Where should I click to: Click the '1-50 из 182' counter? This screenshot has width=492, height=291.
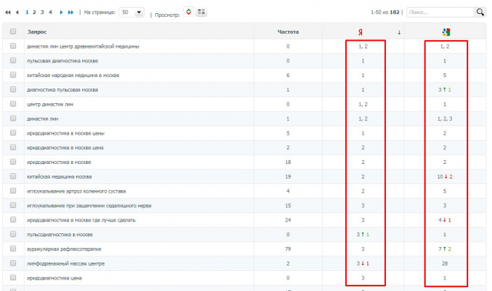385,12
